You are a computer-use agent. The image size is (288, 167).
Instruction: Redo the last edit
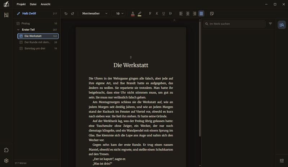[x=73, y=13]
